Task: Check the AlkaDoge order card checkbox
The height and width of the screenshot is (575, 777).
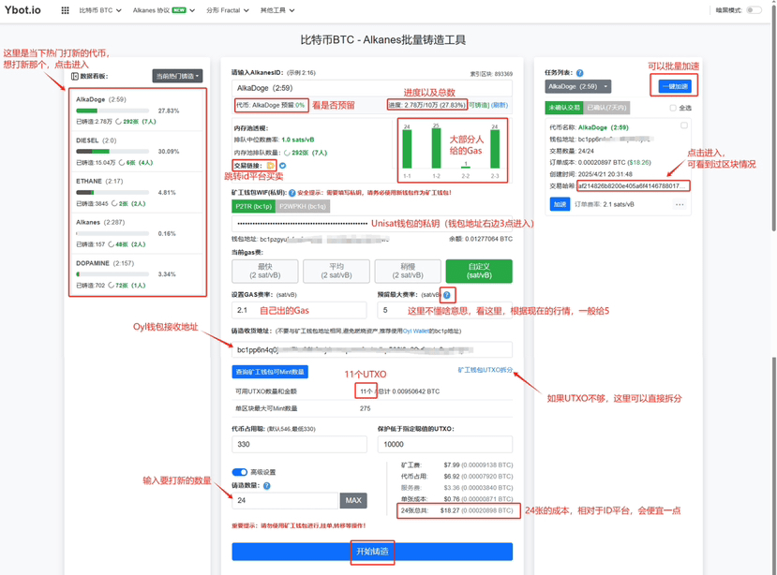Action: pyautogui.click(x=684, y=125)
